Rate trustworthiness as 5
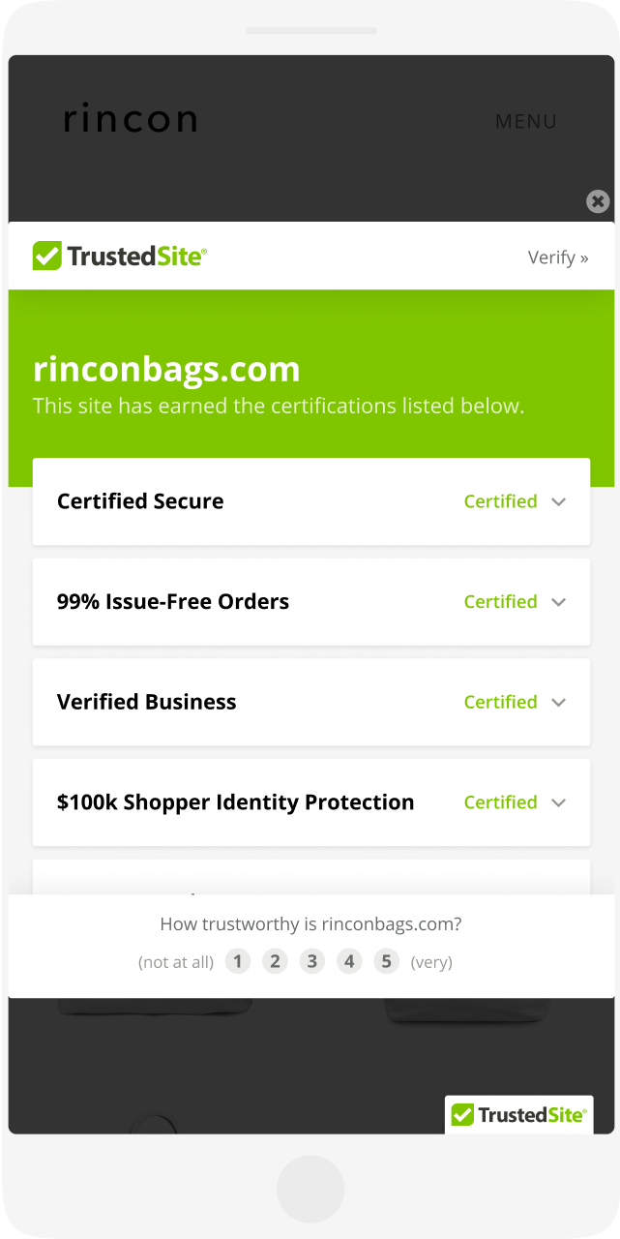 coord(386,961)
